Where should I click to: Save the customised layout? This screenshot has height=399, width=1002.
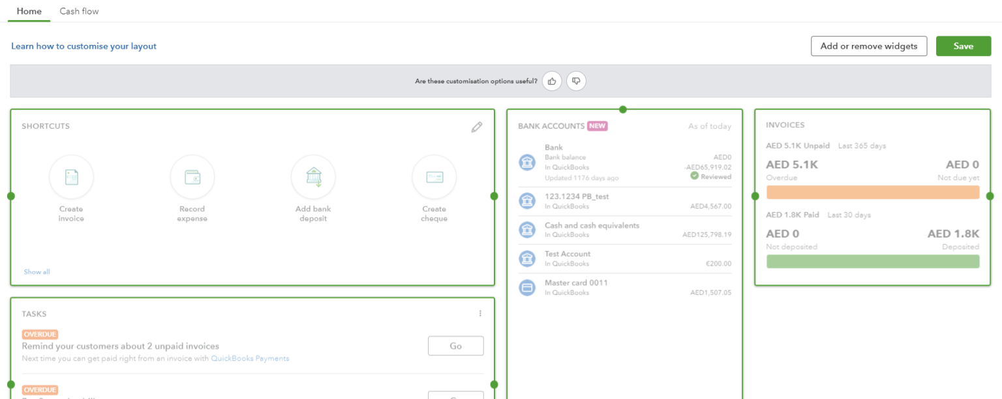coord(963,46)
